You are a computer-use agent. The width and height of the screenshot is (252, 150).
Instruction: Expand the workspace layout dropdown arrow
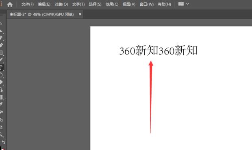click(x=187, y=4)
